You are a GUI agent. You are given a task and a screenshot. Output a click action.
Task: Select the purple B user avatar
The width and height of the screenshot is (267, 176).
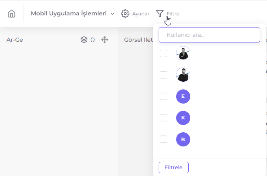tap(183, 139)
